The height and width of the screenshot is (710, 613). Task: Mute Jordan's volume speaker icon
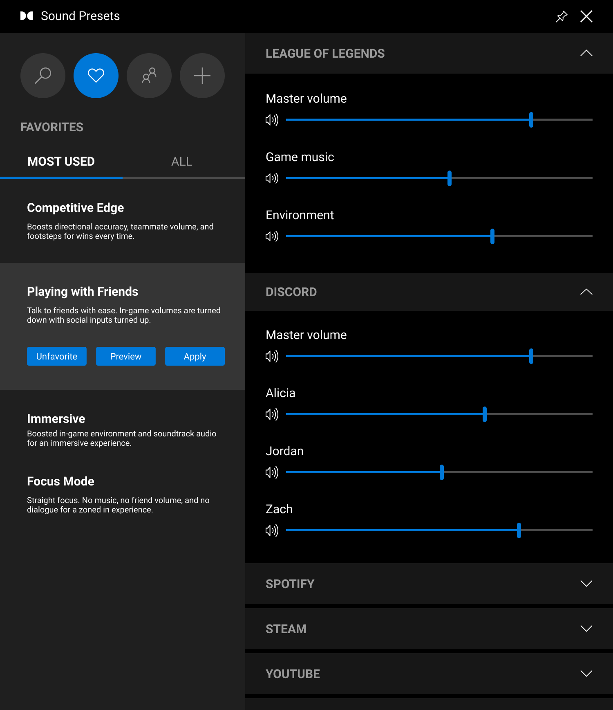tap(272, 472)
